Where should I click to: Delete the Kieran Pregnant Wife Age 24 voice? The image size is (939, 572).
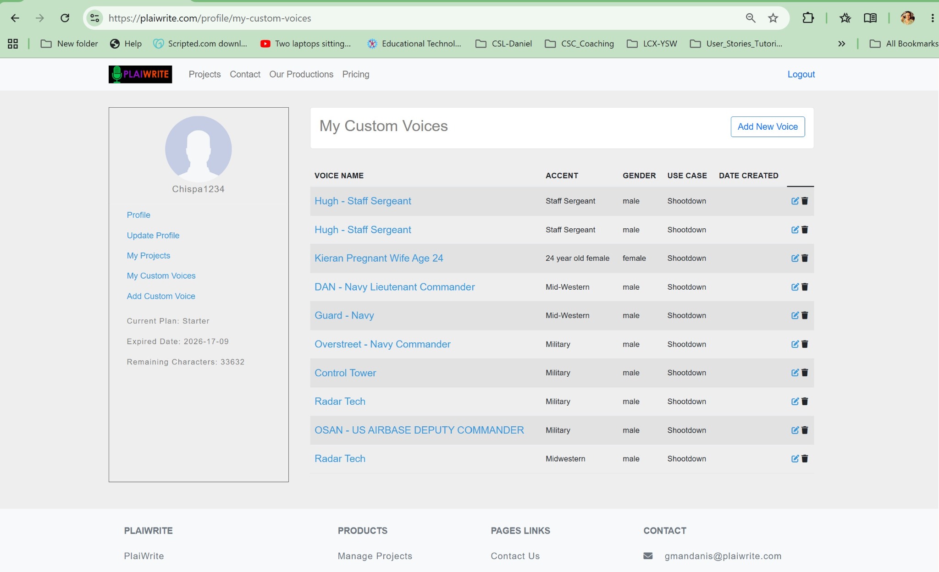(x=805, y=258)
